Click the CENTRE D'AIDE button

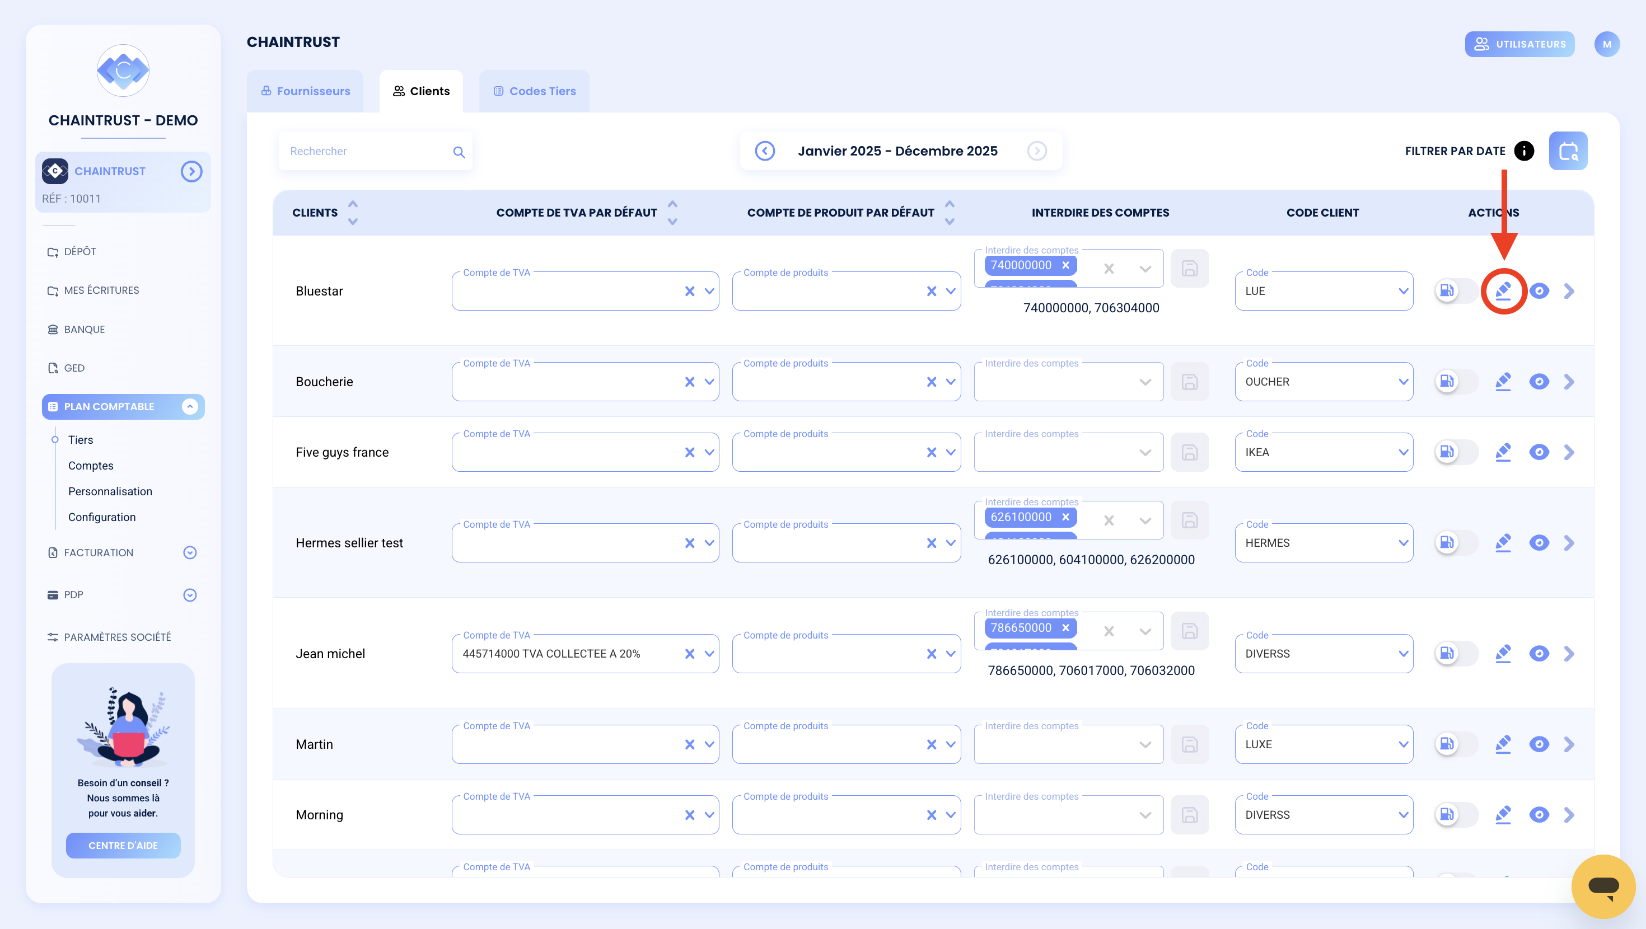click(x=123, y=845)
